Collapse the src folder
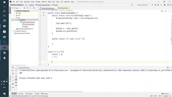 [15, 18]
